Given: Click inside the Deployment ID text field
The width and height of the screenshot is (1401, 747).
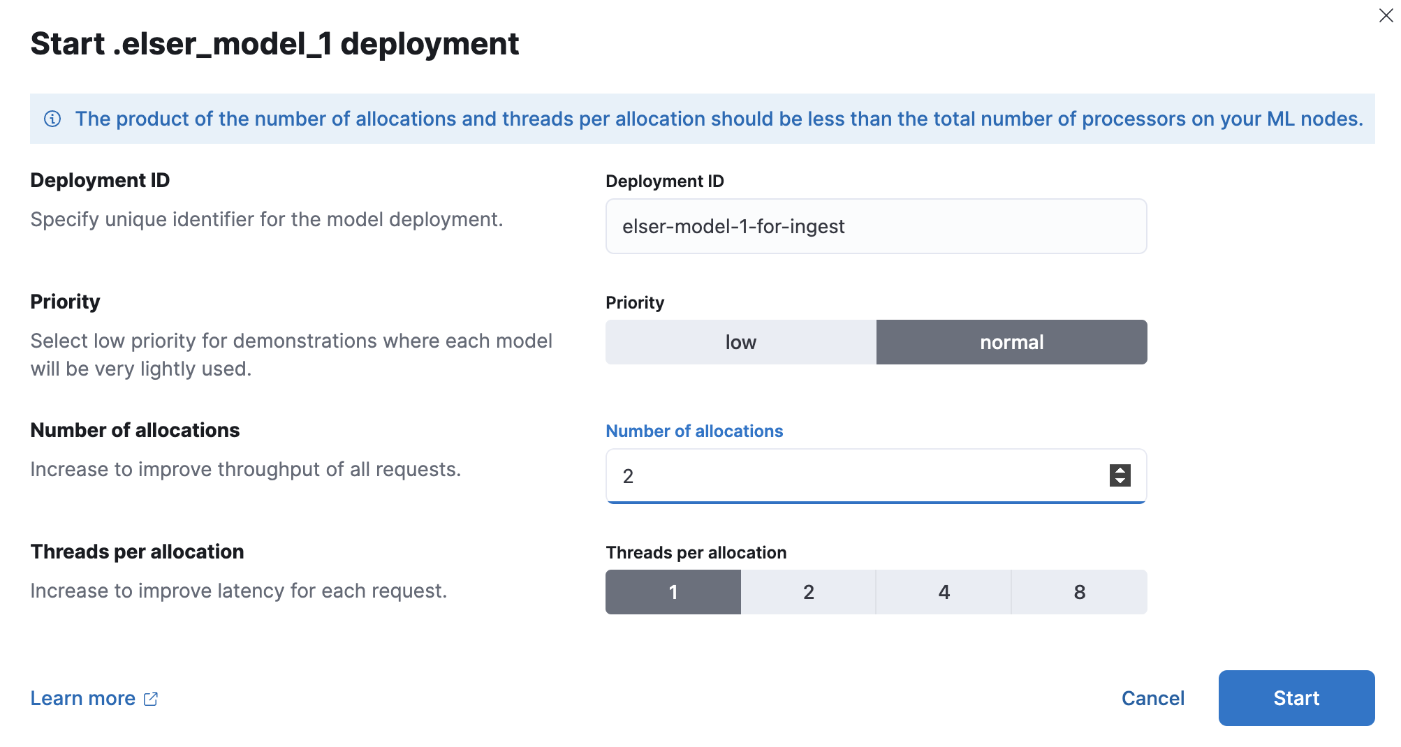Looking at the screenshot, I should coord(876,226).
